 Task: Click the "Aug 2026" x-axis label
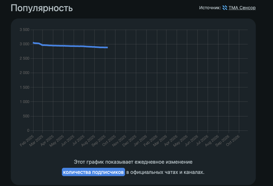coord(212,141)
